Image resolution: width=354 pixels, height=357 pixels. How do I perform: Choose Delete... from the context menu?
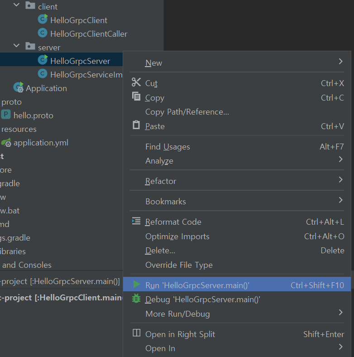237,251
